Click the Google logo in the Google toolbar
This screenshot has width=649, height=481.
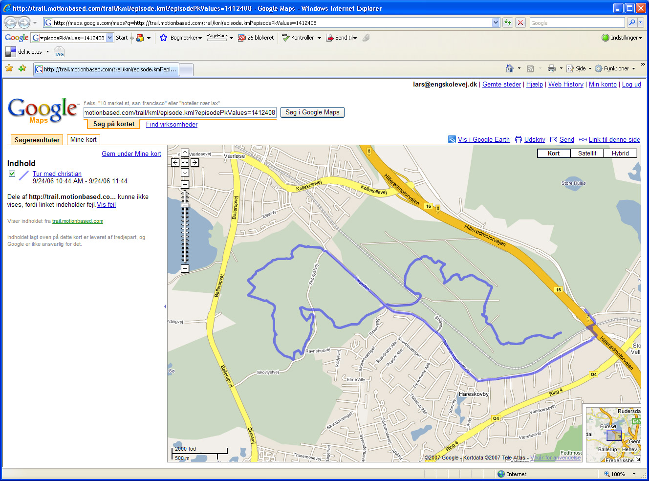[x=17, y=38]
